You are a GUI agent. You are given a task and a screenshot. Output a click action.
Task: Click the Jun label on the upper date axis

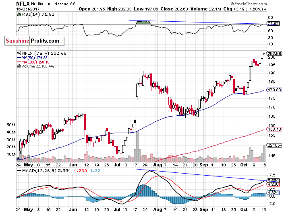click(73, 165)
